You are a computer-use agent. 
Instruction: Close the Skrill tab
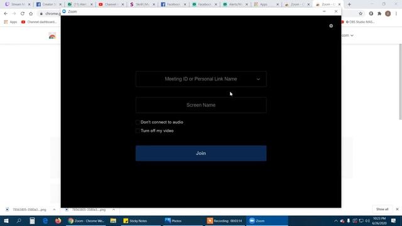click(x=153, y=4)
